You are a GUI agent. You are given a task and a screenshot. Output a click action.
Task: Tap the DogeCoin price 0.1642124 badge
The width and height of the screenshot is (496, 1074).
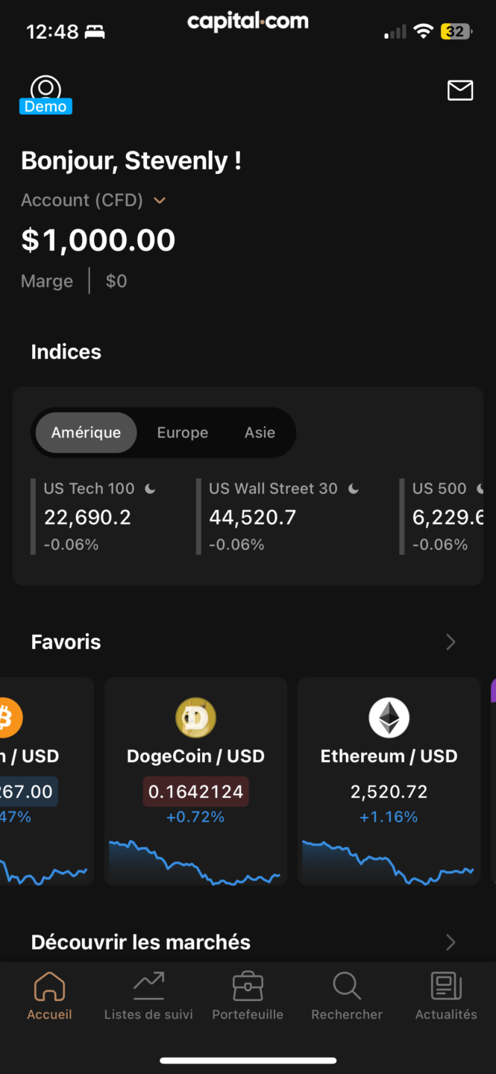point(195,791)
